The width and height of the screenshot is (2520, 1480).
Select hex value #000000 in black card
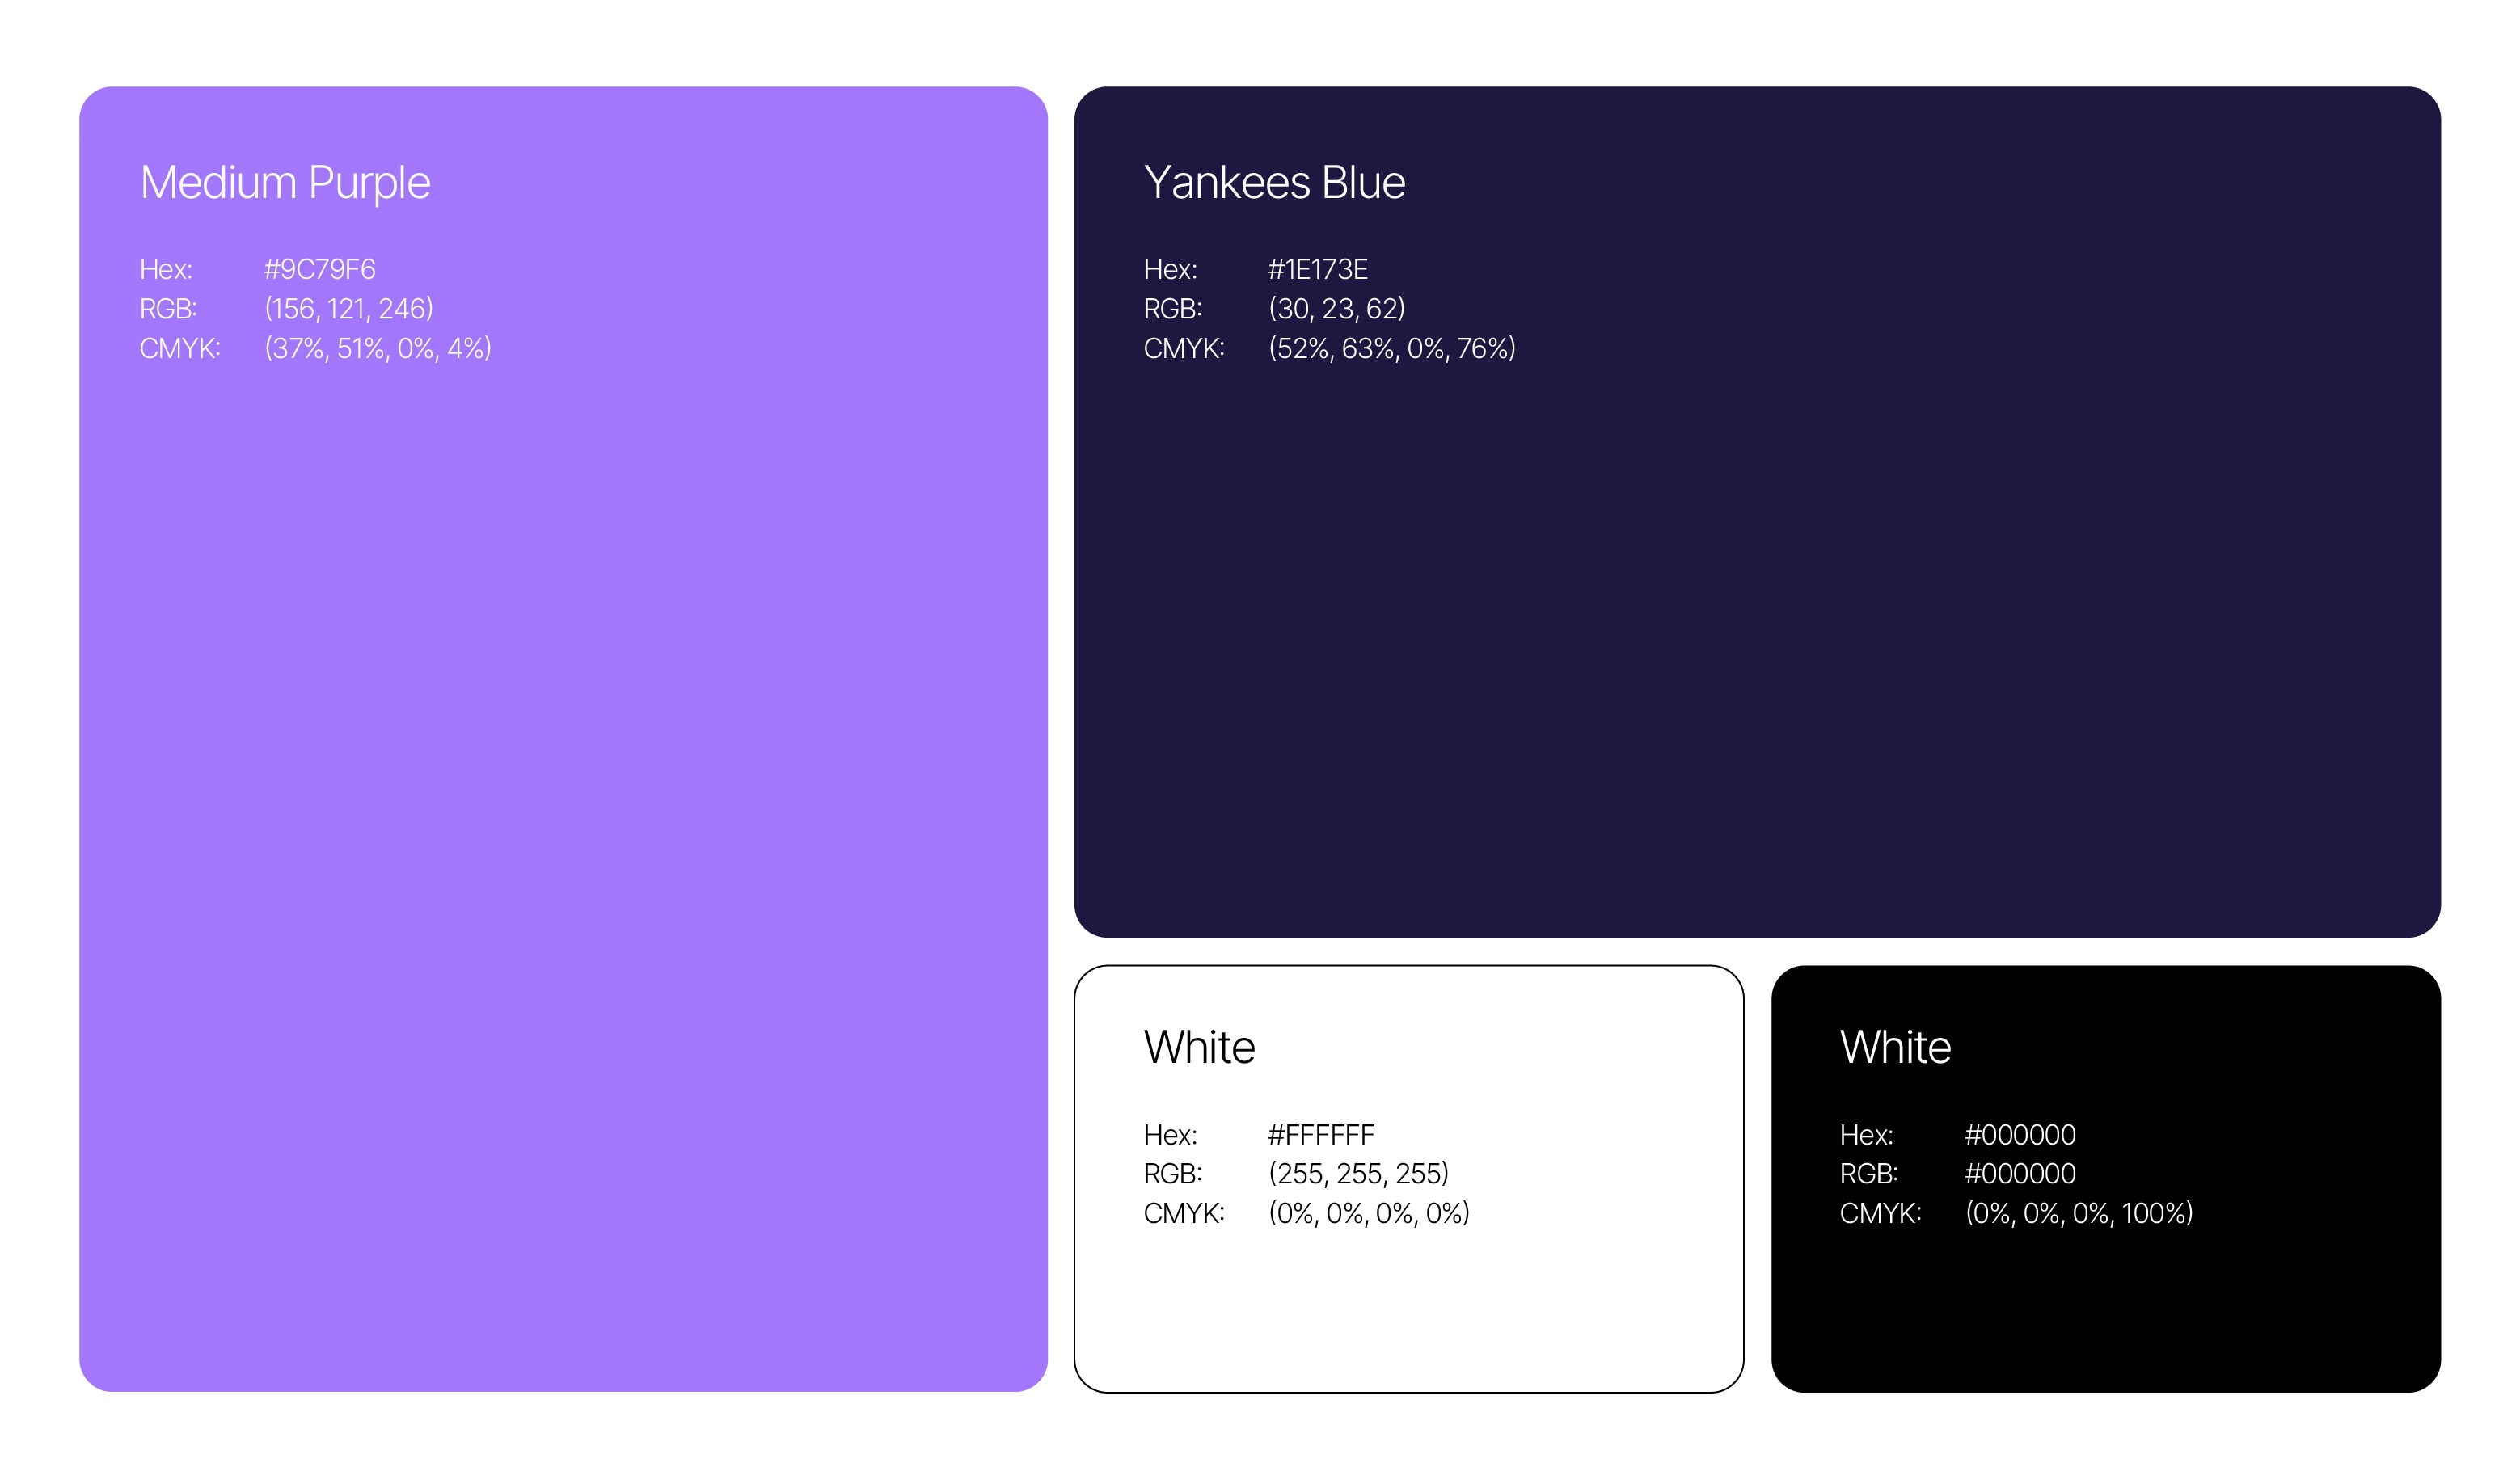click(x=2019, y=1135)
